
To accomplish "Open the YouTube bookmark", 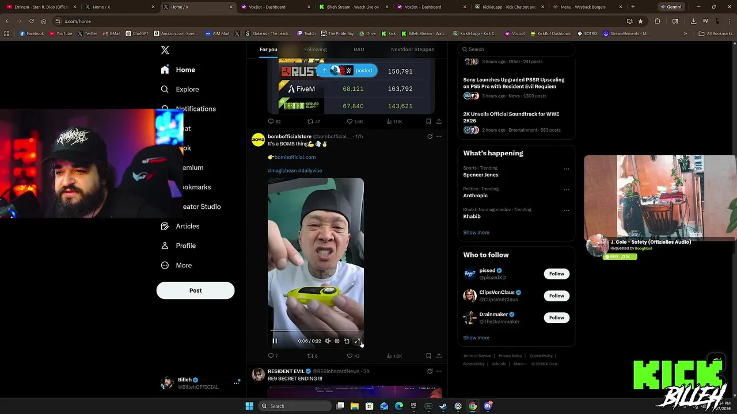I will [60, 33].
